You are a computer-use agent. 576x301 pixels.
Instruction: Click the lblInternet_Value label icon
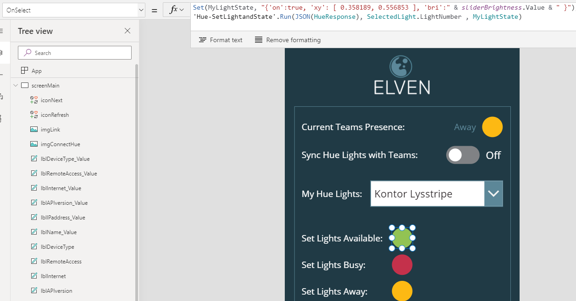click(x=34, y=188)
